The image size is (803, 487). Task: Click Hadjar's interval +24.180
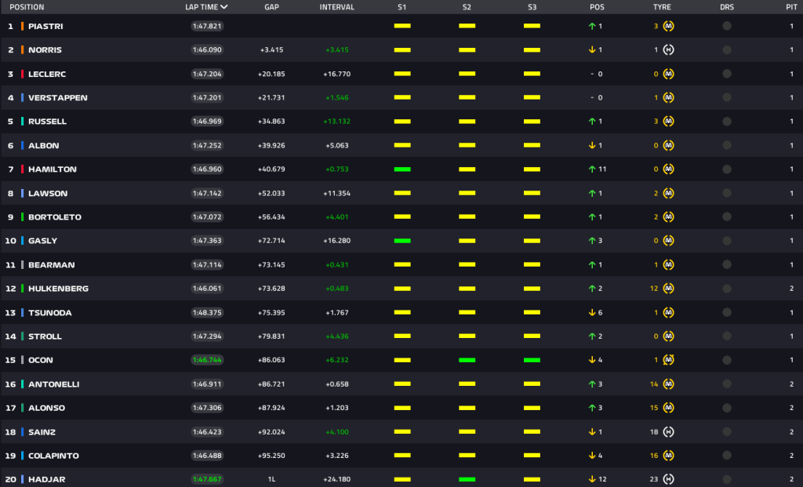(x=337, y=479)
